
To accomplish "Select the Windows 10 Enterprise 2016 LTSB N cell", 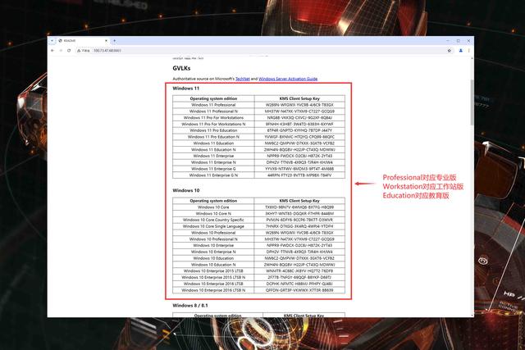I will [213, 290].
